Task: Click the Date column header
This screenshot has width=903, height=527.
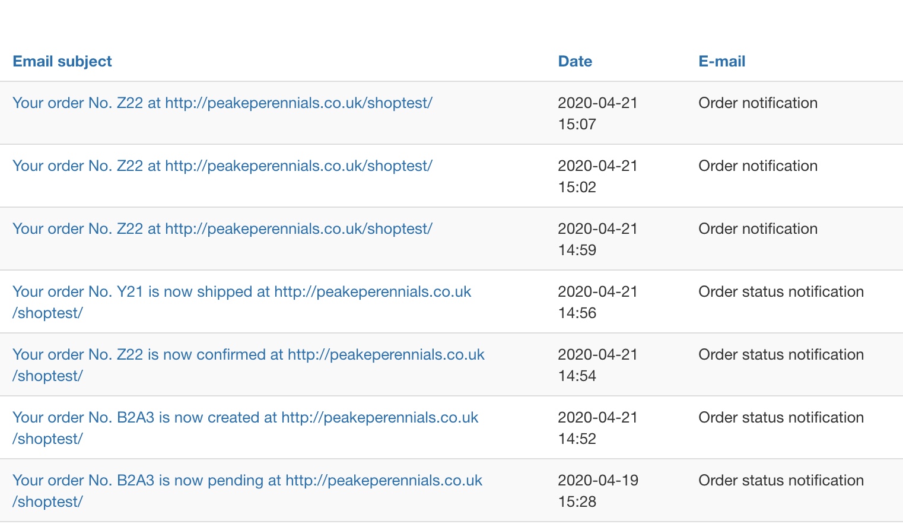Action: (575, 61)
